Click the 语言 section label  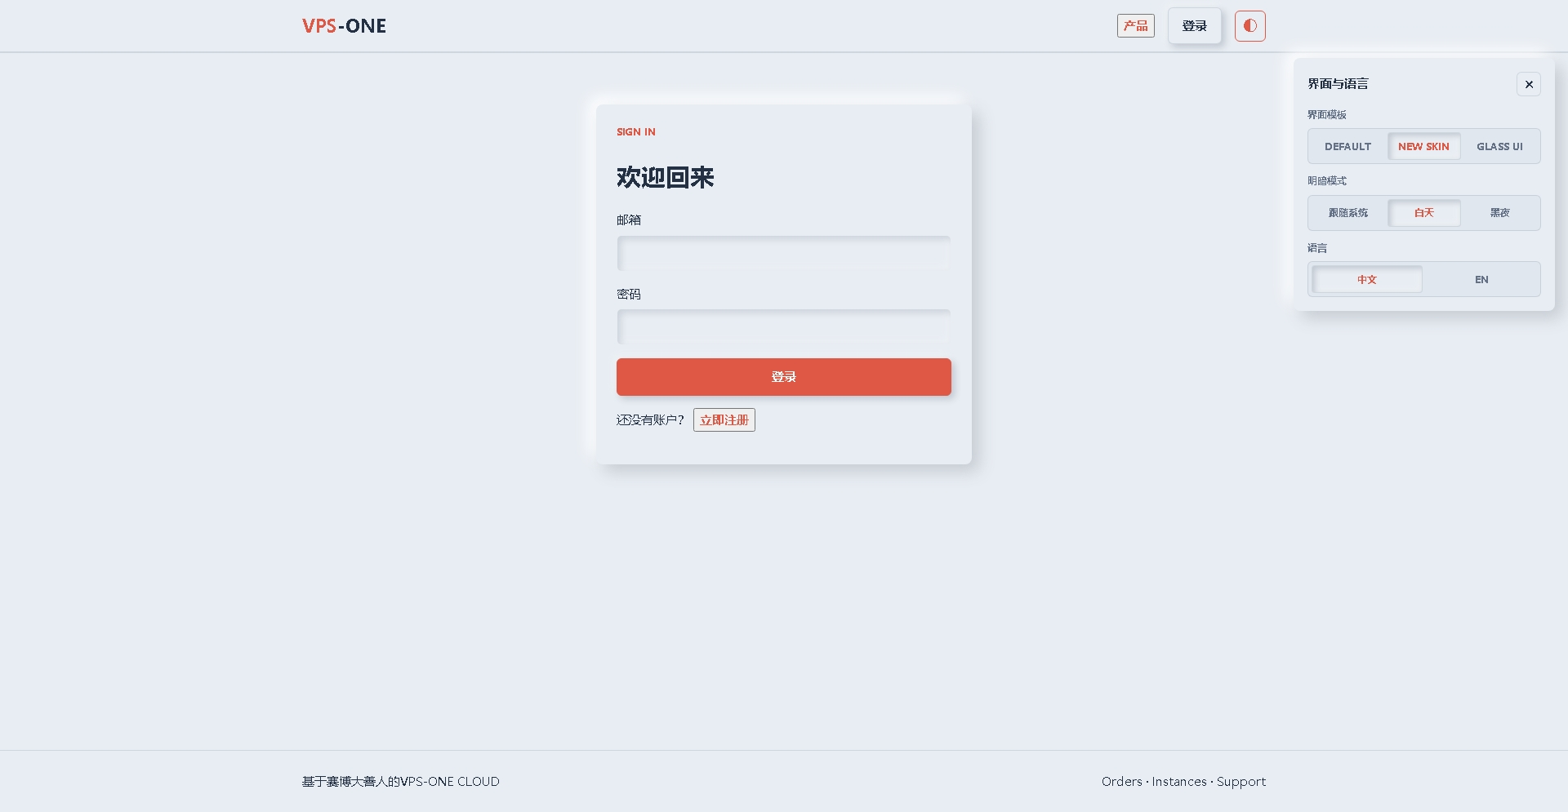[x=1316, y=248]
